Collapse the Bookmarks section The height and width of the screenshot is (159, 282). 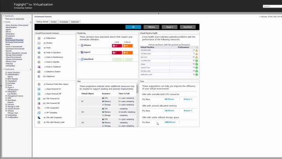click(4, 16)
